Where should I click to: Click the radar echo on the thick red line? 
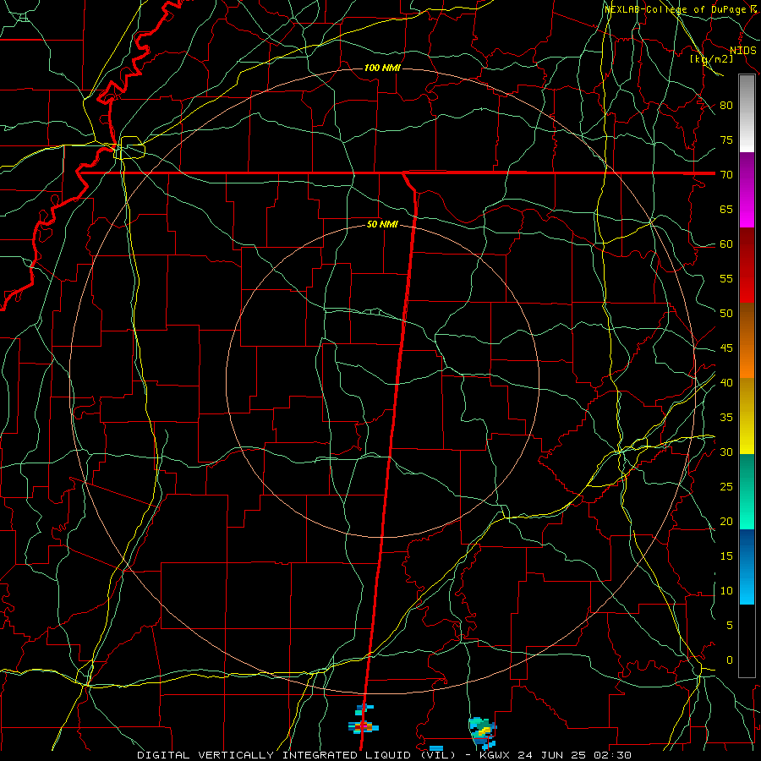(363, 726)
